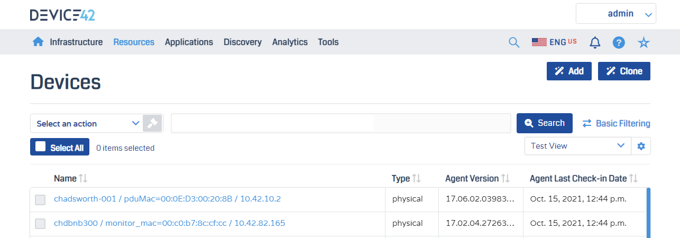Open the Analytics menu
680x238 pixels.
point(290,42)
